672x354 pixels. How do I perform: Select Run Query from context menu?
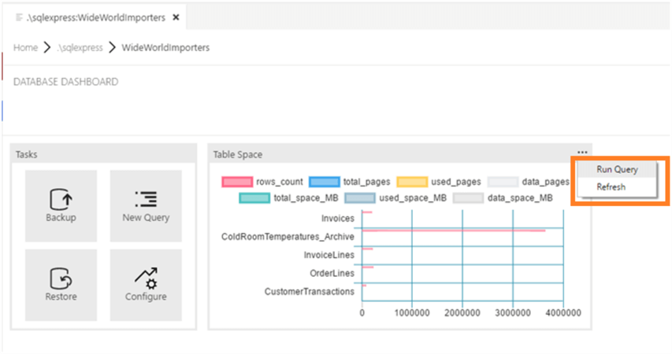pos(616,169)
